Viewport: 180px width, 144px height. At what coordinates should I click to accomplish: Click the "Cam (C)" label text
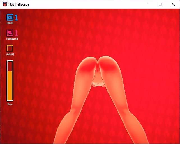click(x=10, y=23)
